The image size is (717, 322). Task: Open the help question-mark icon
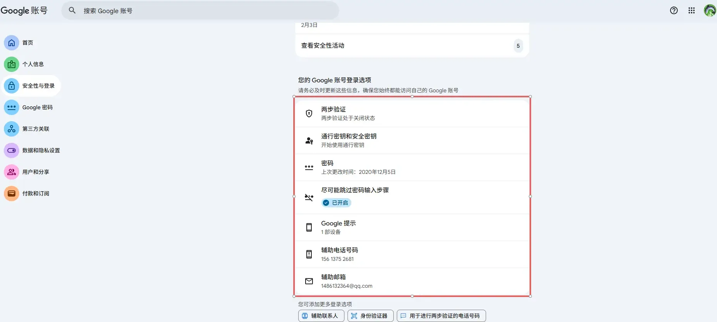(x=674, y=11)
